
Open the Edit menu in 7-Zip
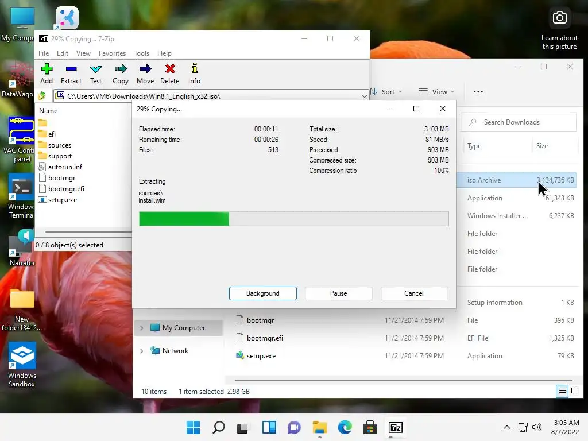coord(62,53)
